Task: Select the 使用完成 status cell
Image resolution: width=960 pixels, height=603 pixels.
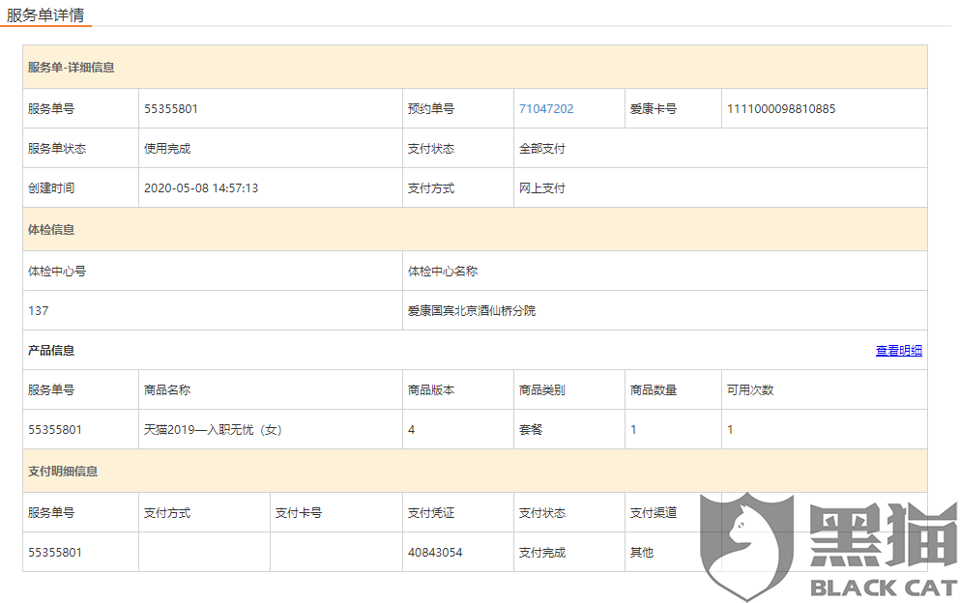Action: click(271, 148)
